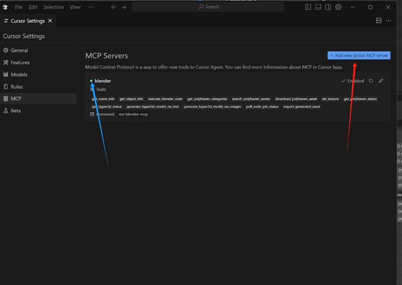Open Beta settings section
This screenshot has height=285, width=402.
38,110
